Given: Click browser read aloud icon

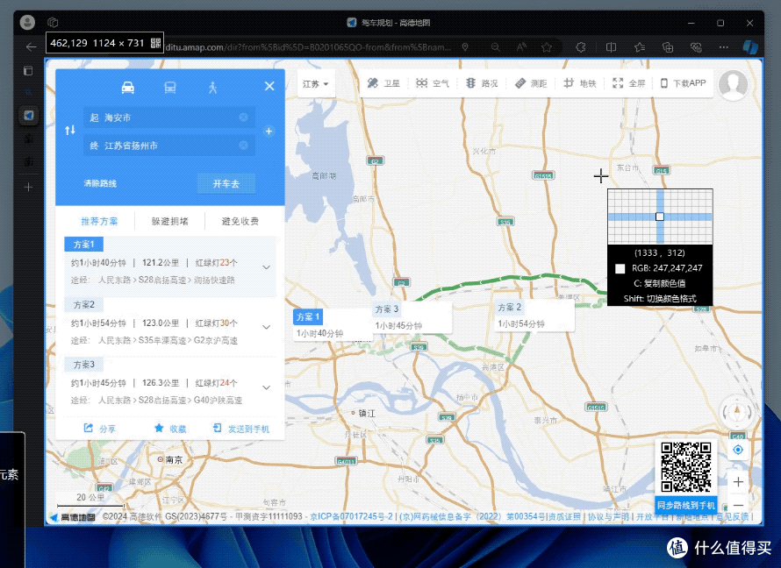Looking at the screenshot, I should pyautogui.click(x=521, y=47).
